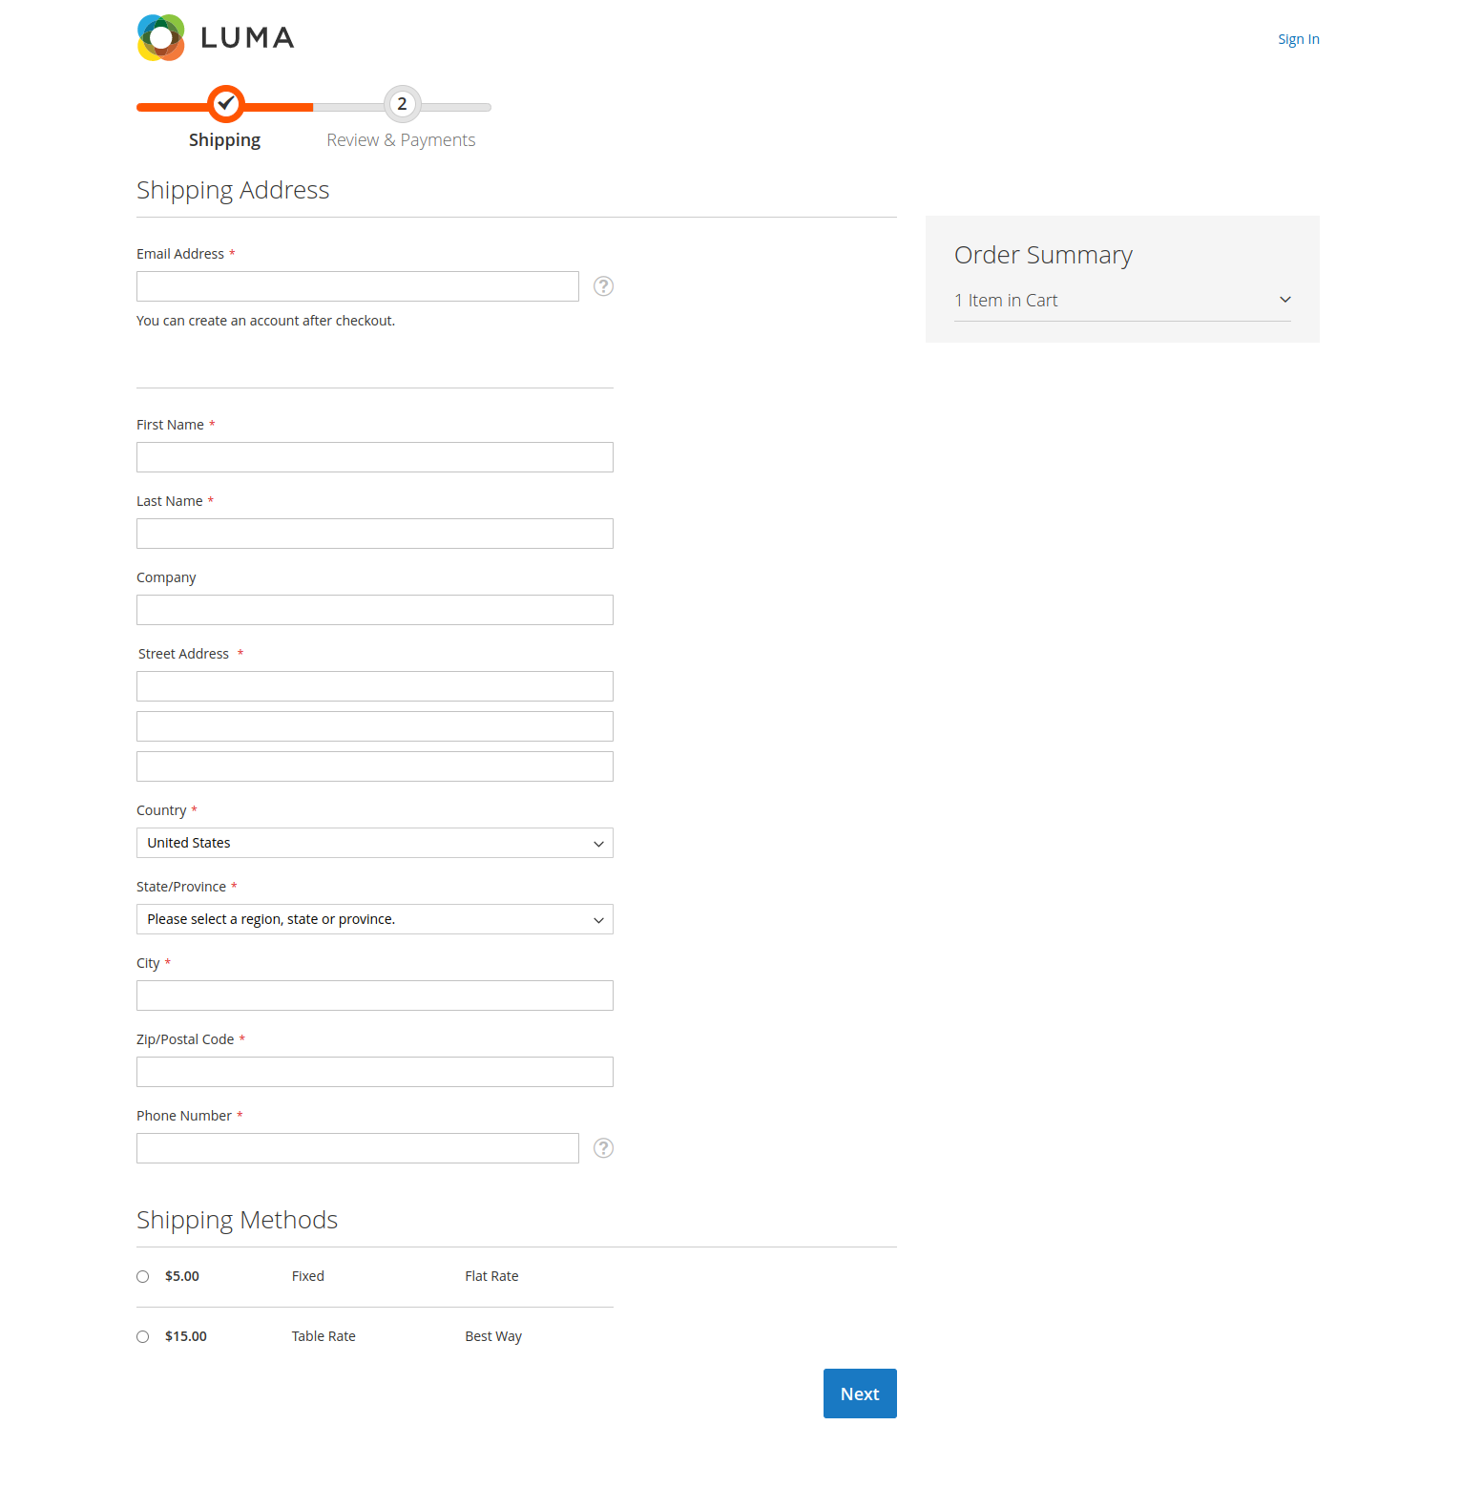Click the step 2 circle icon
The height and width of the screenshot is (1509, 1461).
point(402,104)
